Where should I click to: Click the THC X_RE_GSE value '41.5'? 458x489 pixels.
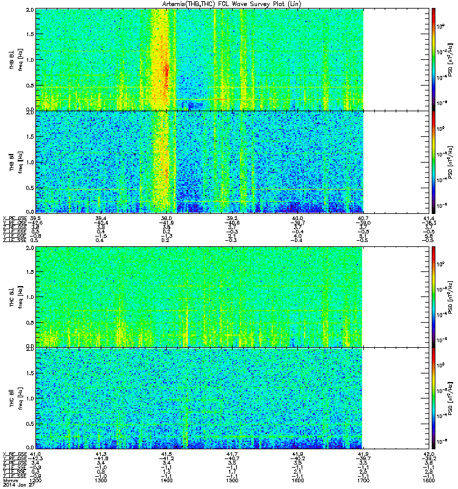[166, 454]
